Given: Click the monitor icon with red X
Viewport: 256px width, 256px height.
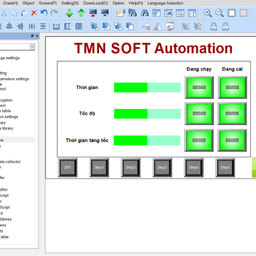Looking at the screenshot, I should (x=93, y=13).
